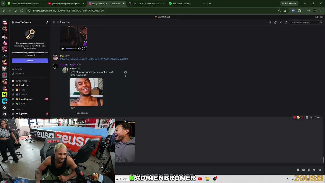Collapse the INFORMATION channel category
The image size is (325, 183).
tap(23, 81)
